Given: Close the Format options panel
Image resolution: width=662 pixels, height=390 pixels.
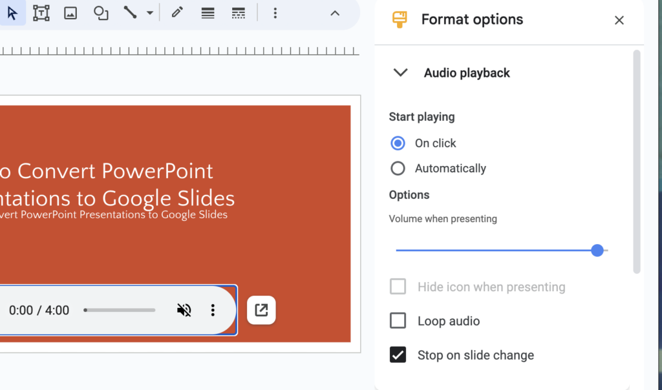Looking at the screenshot, I should tap(619, 20).
